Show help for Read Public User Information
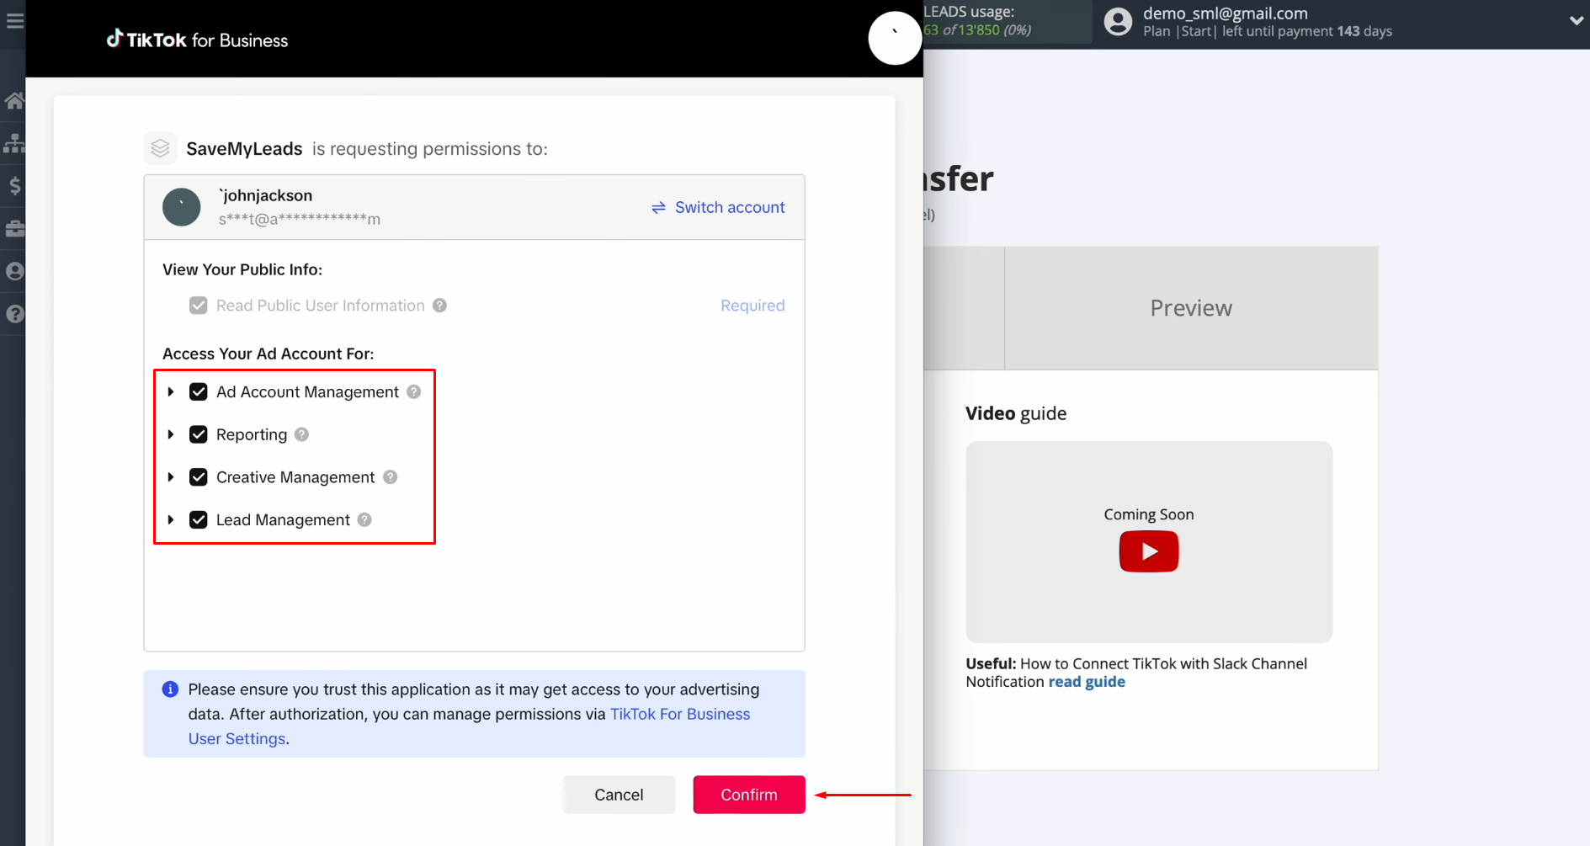This screenshot has width=1590, height=846. pos(439,306)
